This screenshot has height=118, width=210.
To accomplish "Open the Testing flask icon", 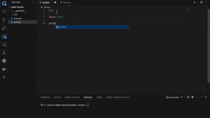I will click(x=4, y=52).
